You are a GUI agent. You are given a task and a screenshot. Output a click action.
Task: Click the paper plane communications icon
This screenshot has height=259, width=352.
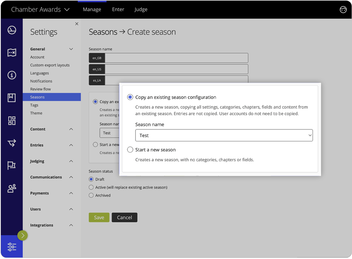[x=12, y=143]
